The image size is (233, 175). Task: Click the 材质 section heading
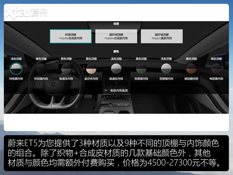point(116,24)
